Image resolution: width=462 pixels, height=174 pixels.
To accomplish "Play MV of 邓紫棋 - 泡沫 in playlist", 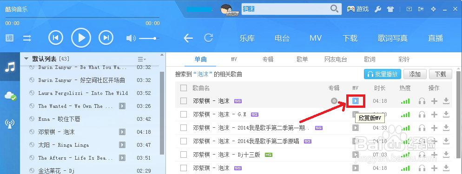I will pos(122,132).
